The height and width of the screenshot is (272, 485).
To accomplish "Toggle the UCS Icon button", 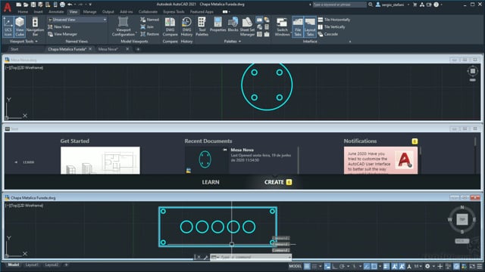I will click(x=8, y=26).
